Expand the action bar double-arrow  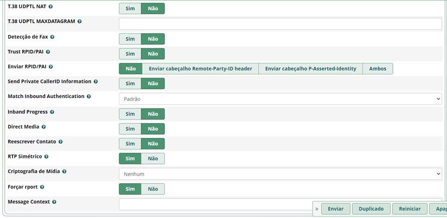point(317,209)
